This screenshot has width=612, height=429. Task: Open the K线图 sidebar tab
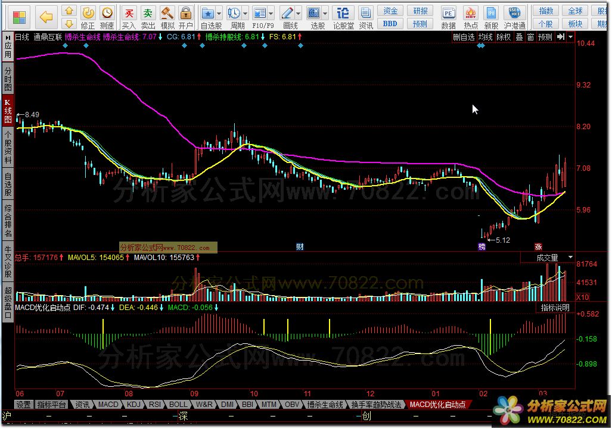click(x=8, y=111)
